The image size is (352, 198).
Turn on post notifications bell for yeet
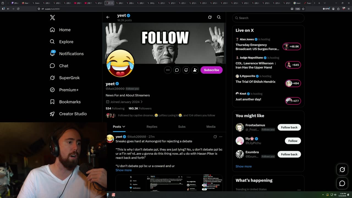pos(186,70)
